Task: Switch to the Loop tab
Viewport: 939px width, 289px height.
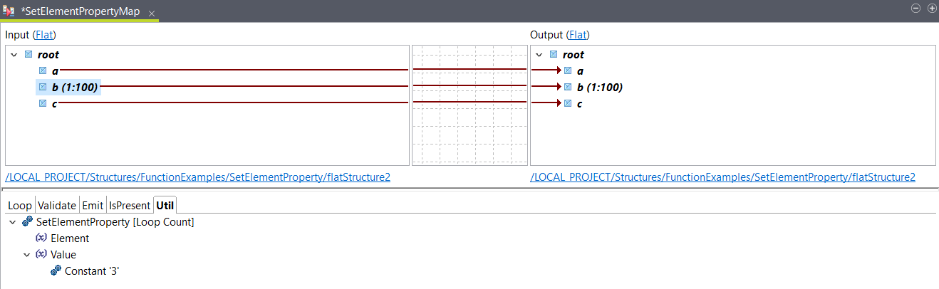Action: tap(20, 206)
